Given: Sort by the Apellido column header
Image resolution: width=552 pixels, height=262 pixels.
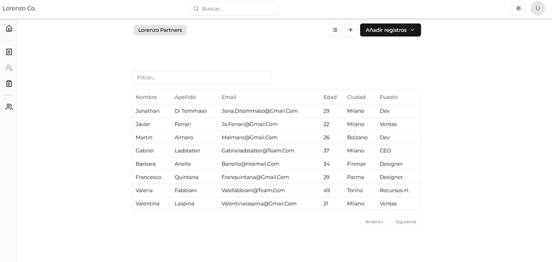Looking at the screenshot, I should coord(185,97).
